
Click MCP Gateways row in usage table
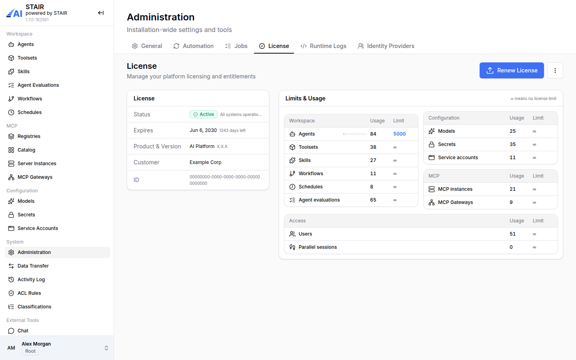[490, 202]
